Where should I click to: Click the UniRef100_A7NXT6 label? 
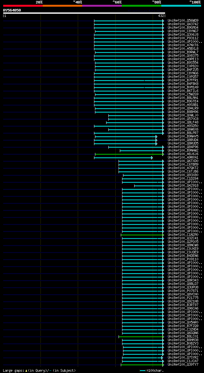pos(183,45)
